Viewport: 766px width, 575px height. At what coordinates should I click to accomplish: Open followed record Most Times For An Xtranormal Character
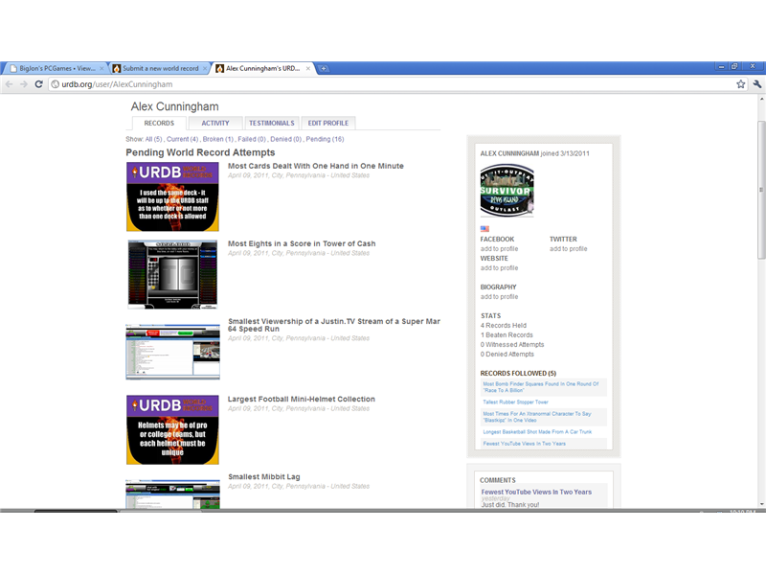pos(536,417)
